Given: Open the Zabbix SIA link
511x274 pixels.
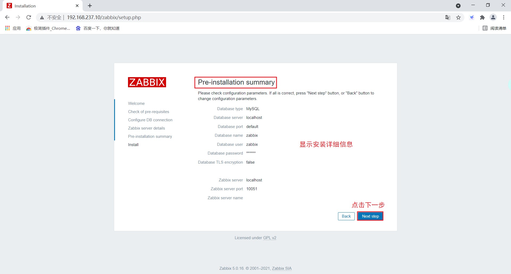Looking at the screenshot, I should click(282, 268).
